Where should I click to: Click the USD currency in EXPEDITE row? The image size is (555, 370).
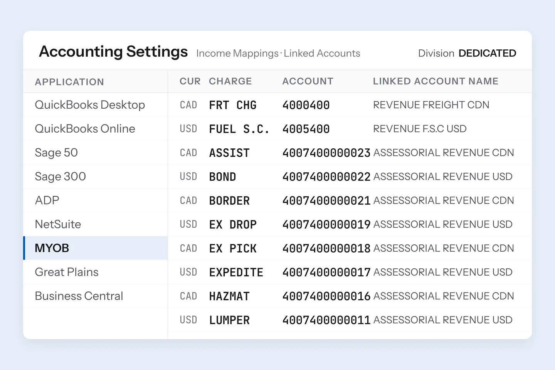point(188,272)
